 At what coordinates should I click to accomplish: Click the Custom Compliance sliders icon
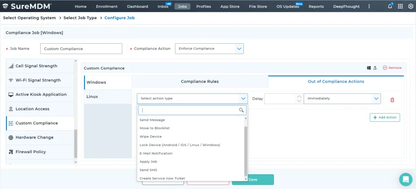pyautogui.click(x=11, y=123)
